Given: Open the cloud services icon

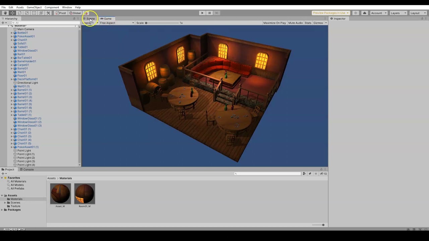Looking at the screenshot, I should tap(364, 13).
